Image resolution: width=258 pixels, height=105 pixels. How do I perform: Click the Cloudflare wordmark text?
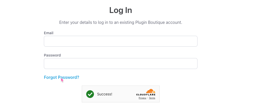[146, 95]
